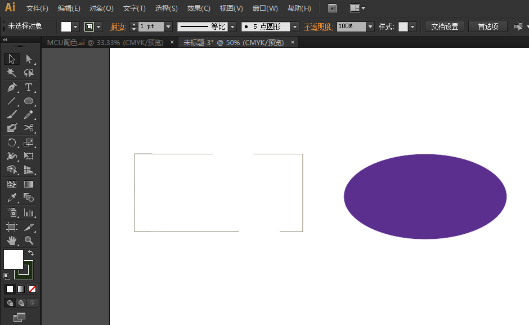The image size is (529, 325).
Task: Open the 对象(O) menu
Action: 101,8
